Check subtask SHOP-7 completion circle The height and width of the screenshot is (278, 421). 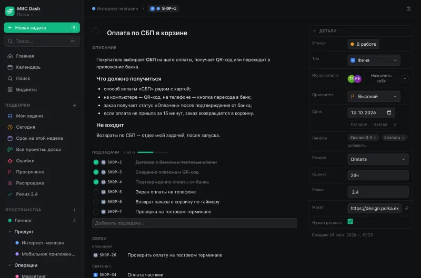pos(96,212)
